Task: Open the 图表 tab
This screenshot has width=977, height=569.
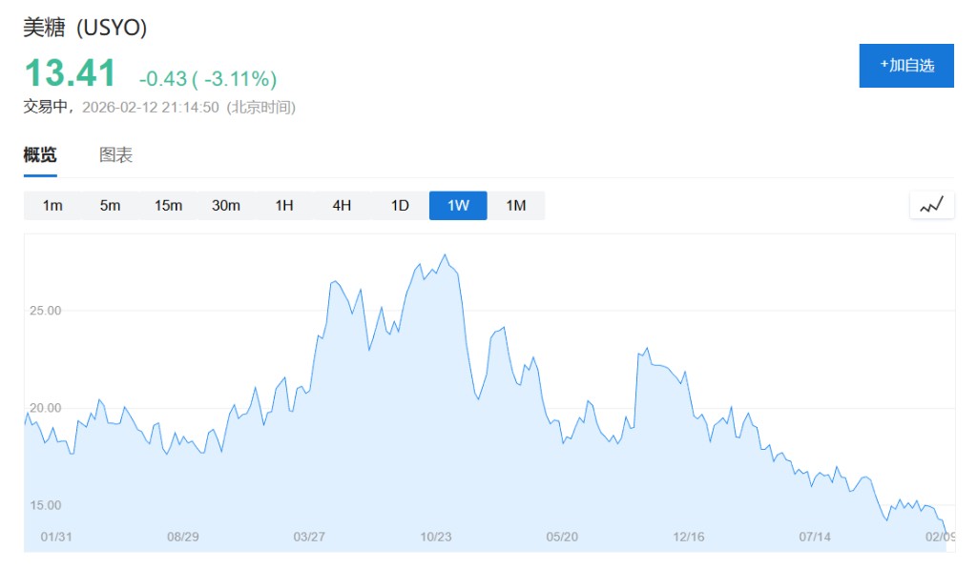Action: point(116,155)
